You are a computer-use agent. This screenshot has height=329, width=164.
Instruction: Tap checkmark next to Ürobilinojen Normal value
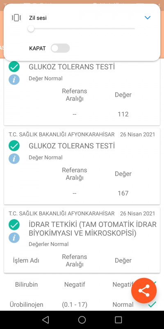(x=152, y=304)
